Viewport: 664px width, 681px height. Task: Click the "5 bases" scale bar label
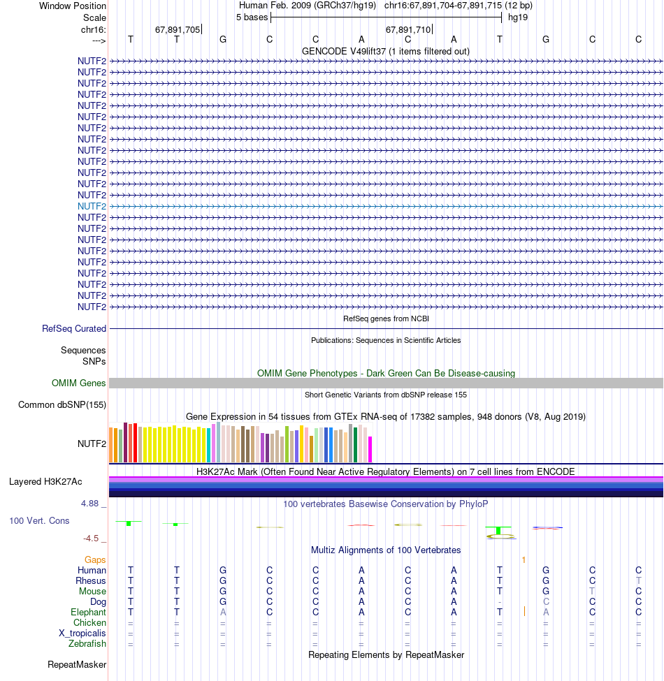(x=252, y=17)
